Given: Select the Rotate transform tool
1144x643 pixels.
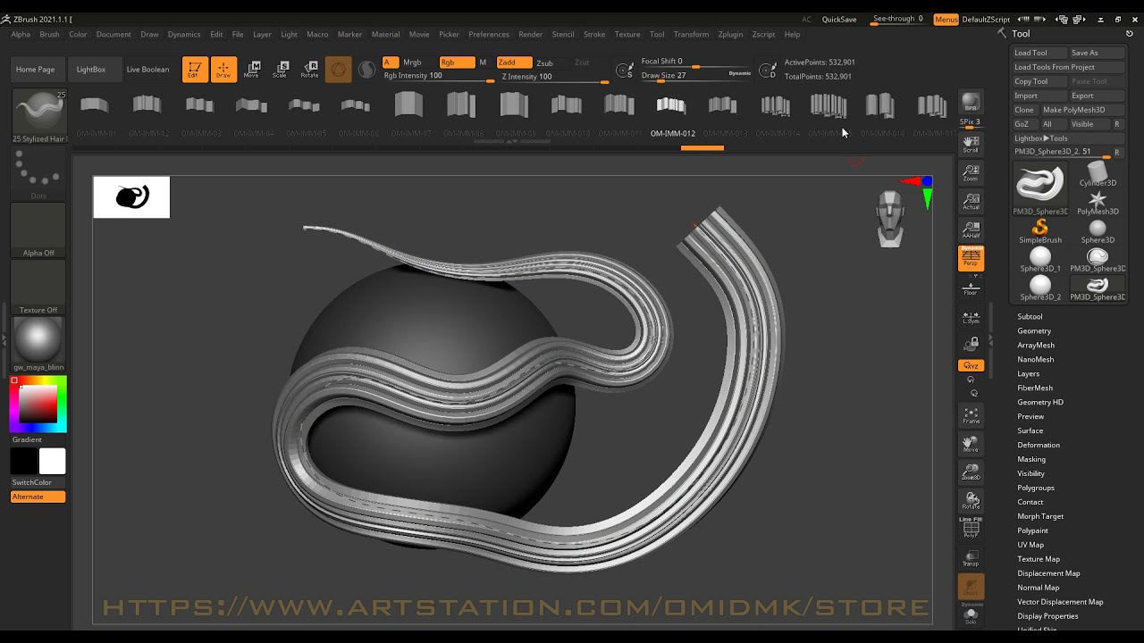Looking at the screenshot, I should [x=309, y=70].
